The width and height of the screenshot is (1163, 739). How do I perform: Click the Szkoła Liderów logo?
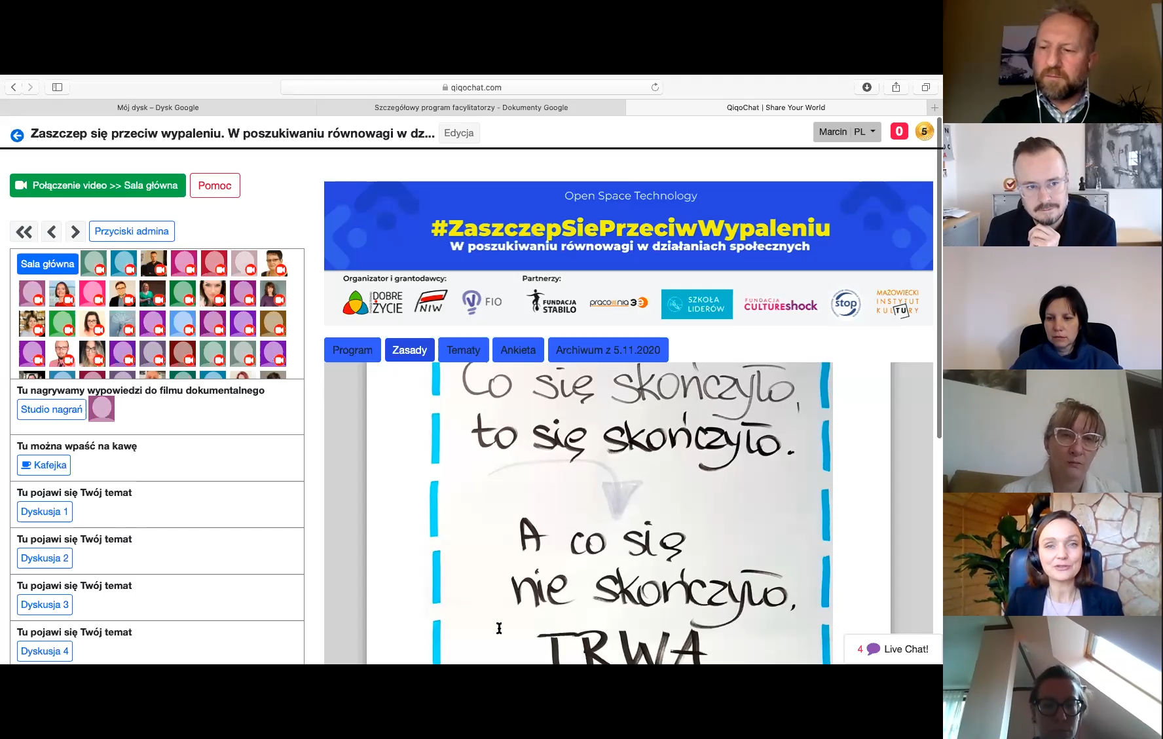[697, 304]
